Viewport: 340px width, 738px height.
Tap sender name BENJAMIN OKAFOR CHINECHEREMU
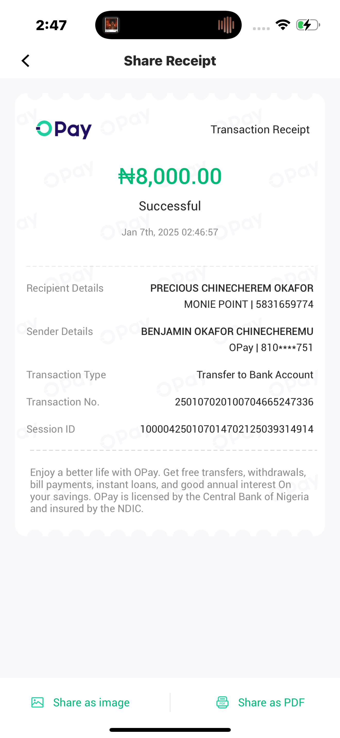(227, 331)
